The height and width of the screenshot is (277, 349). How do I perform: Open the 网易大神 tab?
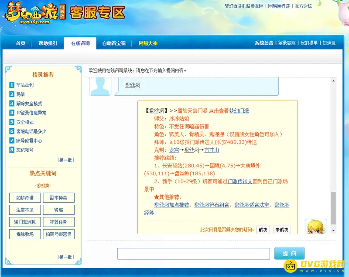tap(148, 43)
